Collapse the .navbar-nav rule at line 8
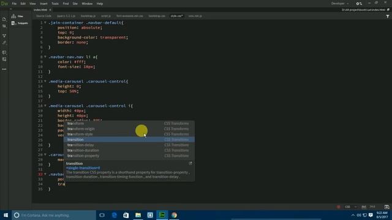The width and height of the screenshot is (392, 220). 45,57
